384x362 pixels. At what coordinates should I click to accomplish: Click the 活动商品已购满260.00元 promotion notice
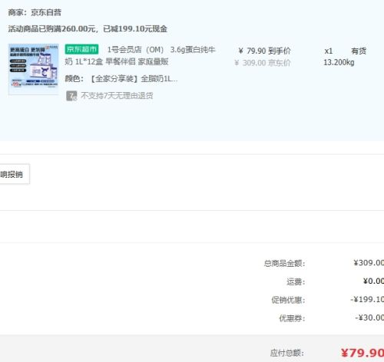point(88,28)
